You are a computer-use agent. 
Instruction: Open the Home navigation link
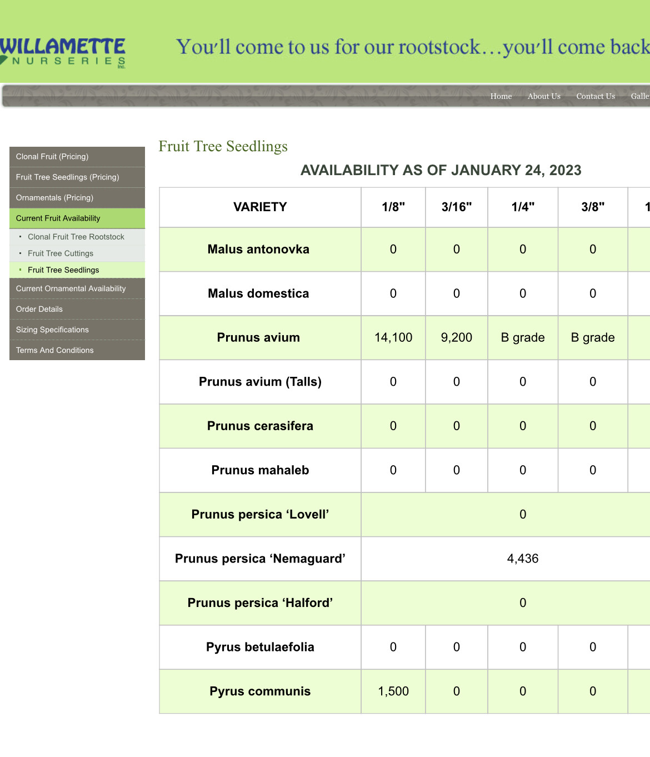501,96
